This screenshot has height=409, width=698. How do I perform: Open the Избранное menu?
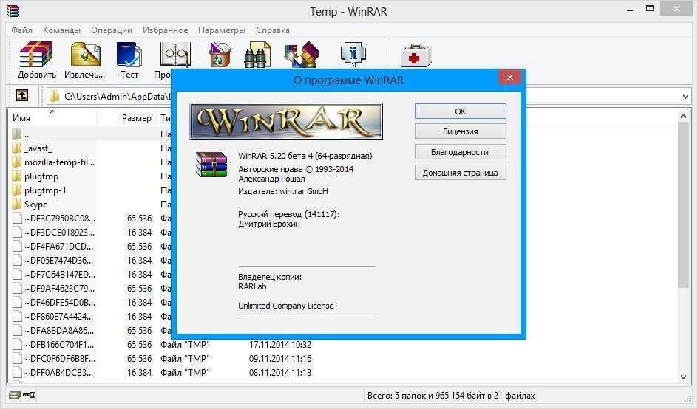[x=165, y=30]
